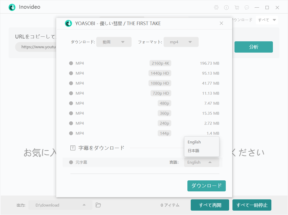Click the 分析 analyze button

click(x=253, y=47)
